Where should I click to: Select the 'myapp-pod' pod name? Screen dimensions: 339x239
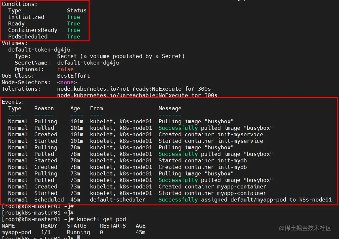(x=16, y=232)
